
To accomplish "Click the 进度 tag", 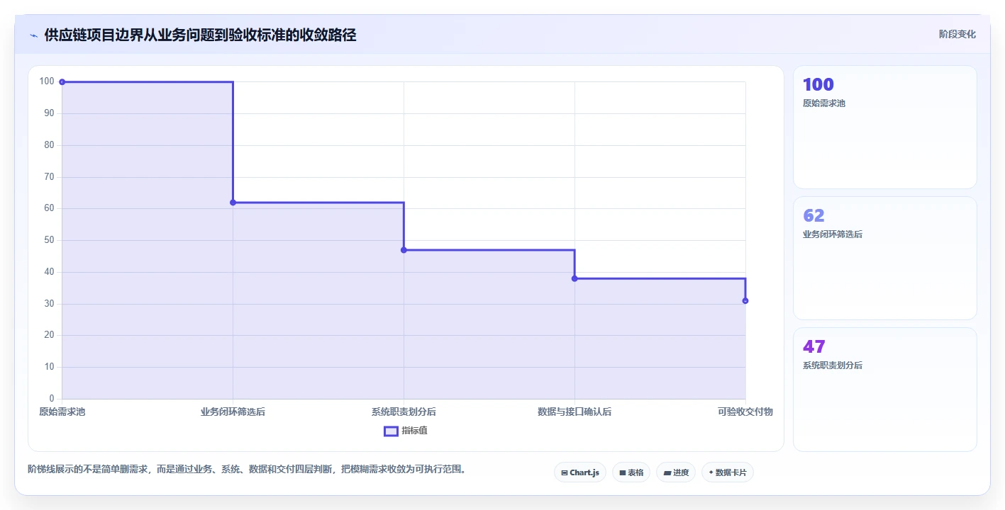I will point(676,472).
